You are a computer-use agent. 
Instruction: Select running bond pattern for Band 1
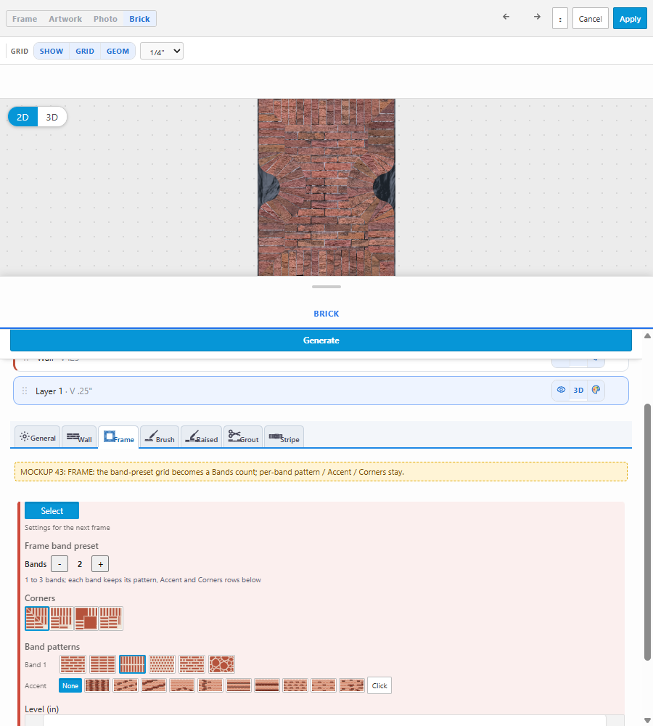pyautogui.click(x=73, y=664)
